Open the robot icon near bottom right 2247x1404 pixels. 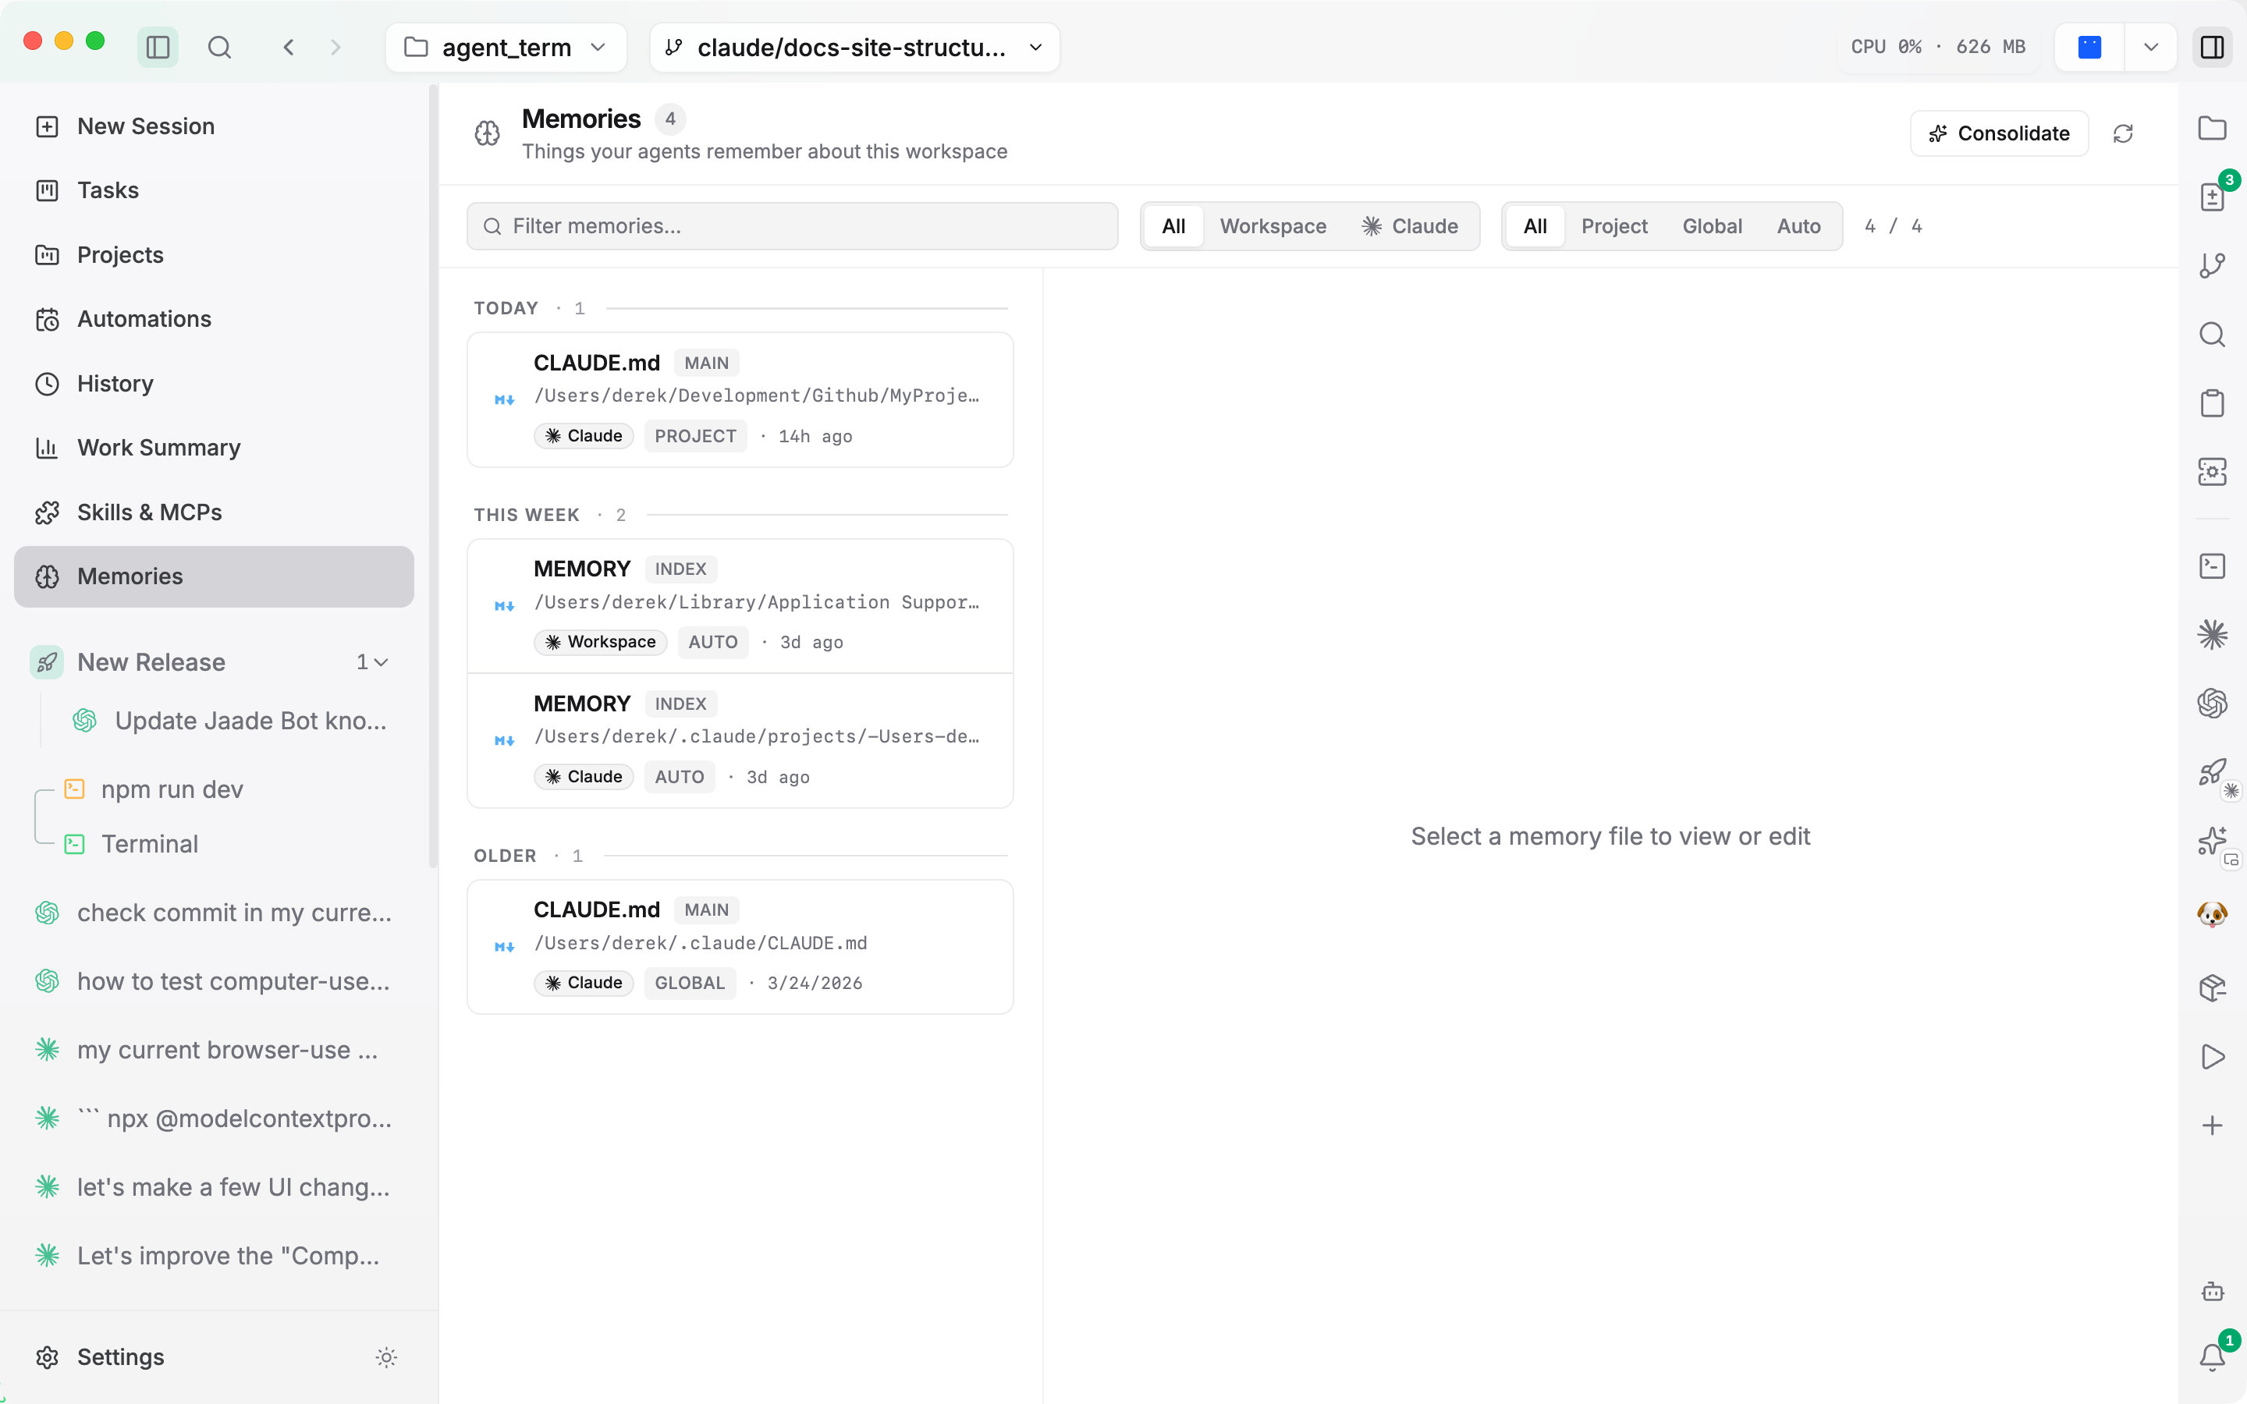(2212, 1291)
